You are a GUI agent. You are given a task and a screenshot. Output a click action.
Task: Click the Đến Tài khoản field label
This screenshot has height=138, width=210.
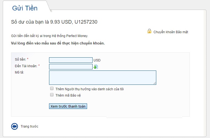(x=26, y=66)
